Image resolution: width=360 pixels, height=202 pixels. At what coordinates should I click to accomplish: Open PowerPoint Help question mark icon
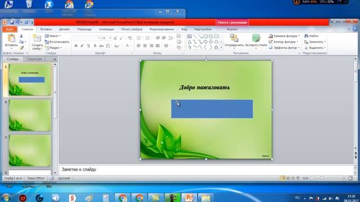(355, 29)
